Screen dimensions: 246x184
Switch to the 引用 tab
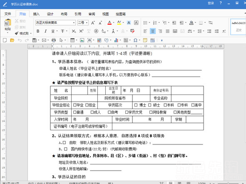78,14
